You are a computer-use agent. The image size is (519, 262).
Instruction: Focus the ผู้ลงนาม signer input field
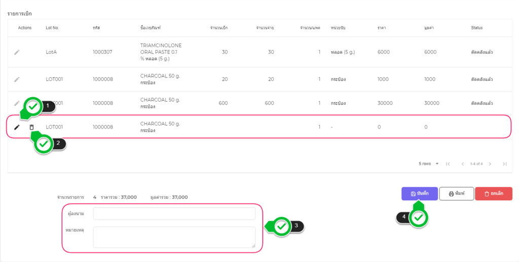pos(174,213)
